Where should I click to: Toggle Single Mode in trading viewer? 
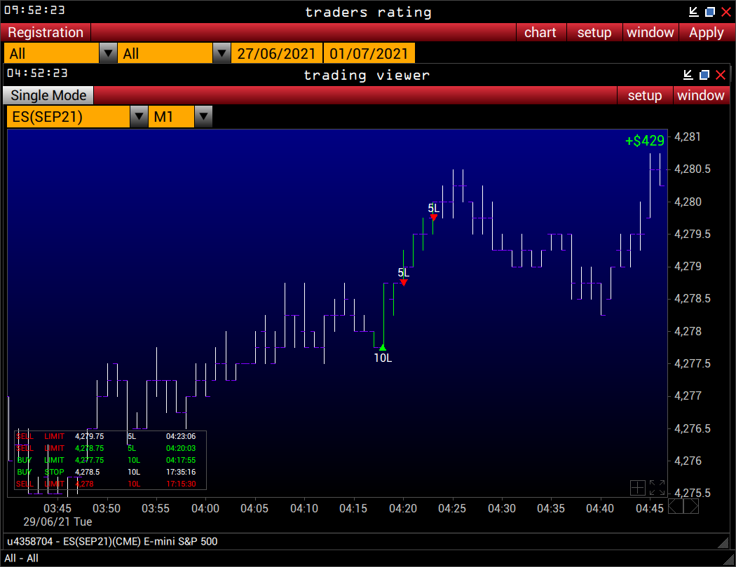[x=47, y=95]
